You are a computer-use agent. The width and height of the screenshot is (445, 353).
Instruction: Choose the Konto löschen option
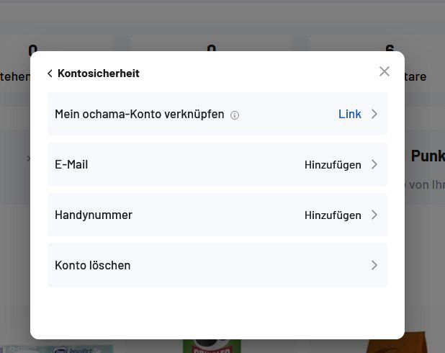tap(93, 265)
